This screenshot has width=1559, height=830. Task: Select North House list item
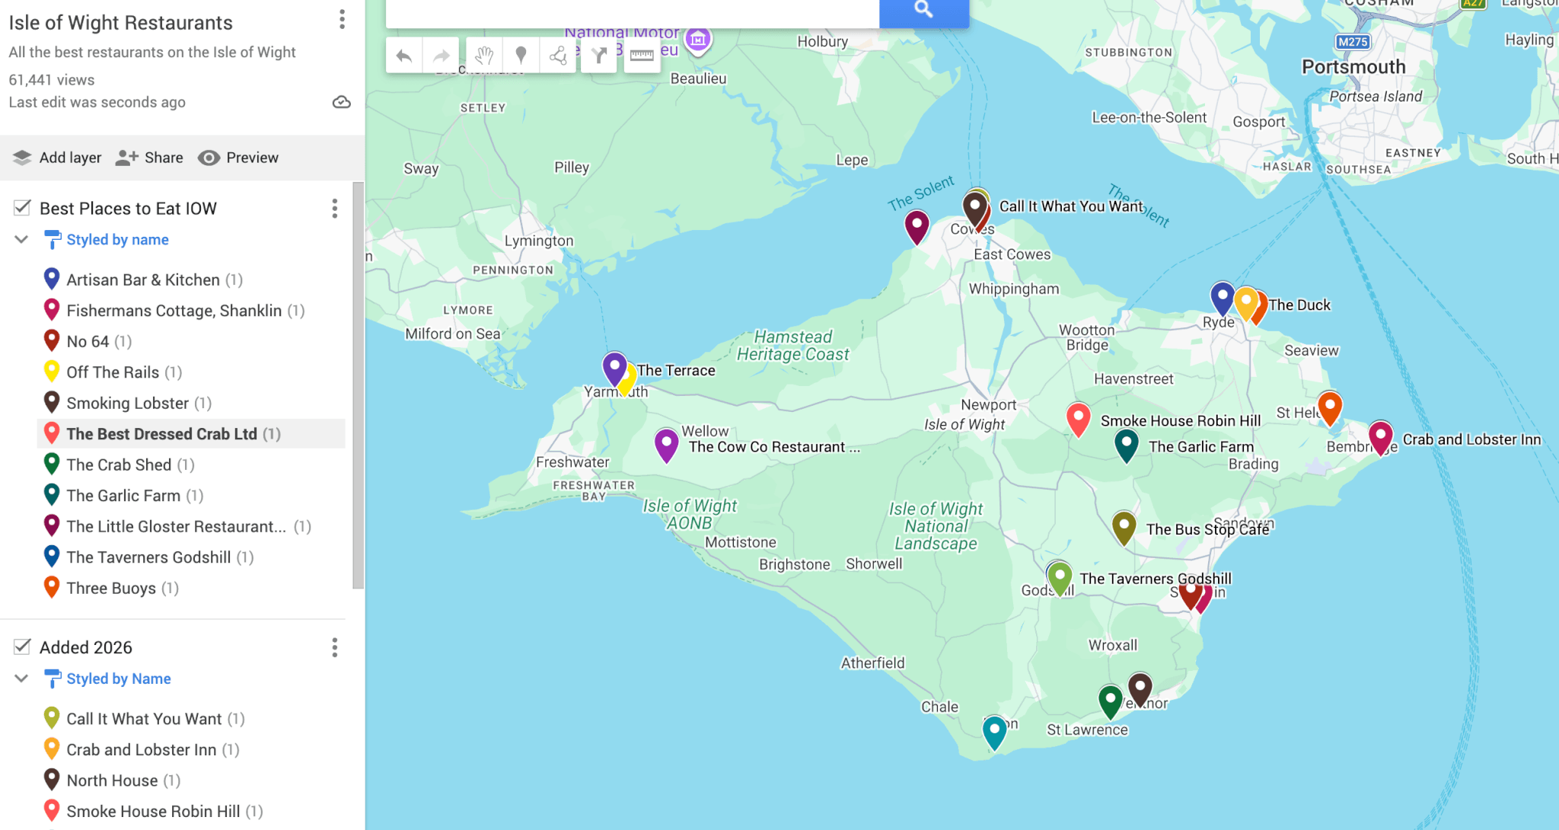coord(191,781)
